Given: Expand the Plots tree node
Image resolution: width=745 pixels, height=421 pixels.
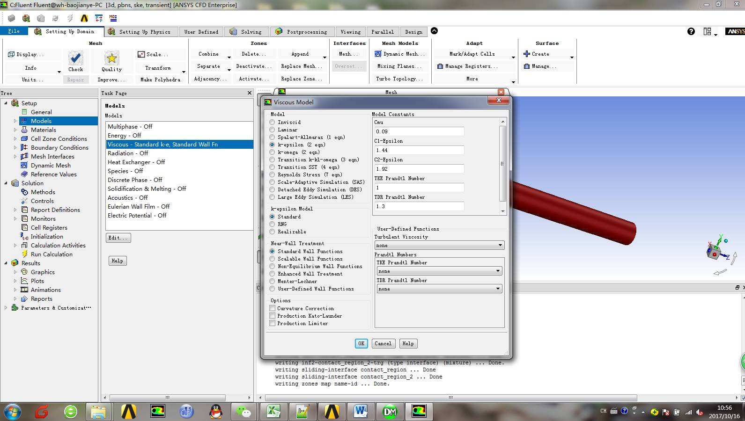Looking at the screenshot, I should [x=15, y=281].
